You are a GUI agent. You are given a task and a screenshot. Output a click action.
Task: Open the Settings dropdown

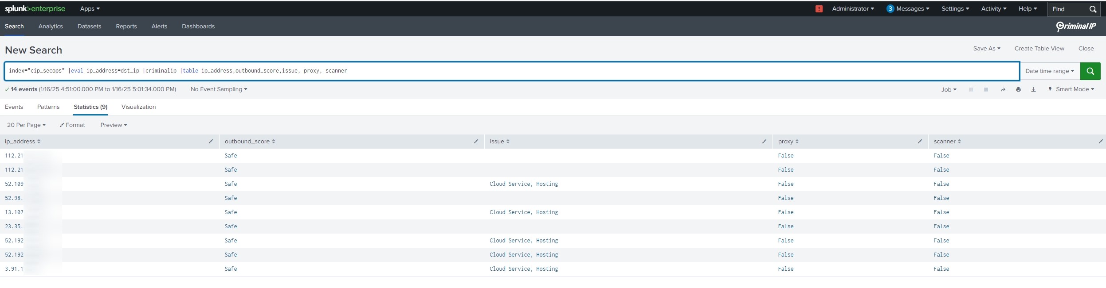pyautogui.click(x=955, y=9)
